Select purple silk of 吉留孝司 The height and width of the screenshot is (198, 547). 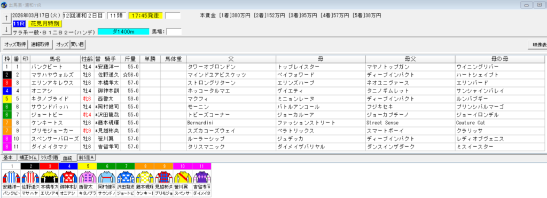pyautogui.click(x=201, y=177)
